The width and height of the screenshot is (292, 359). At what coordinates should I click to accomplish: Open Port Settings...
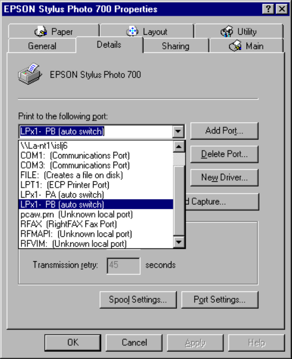coord(220,300)
